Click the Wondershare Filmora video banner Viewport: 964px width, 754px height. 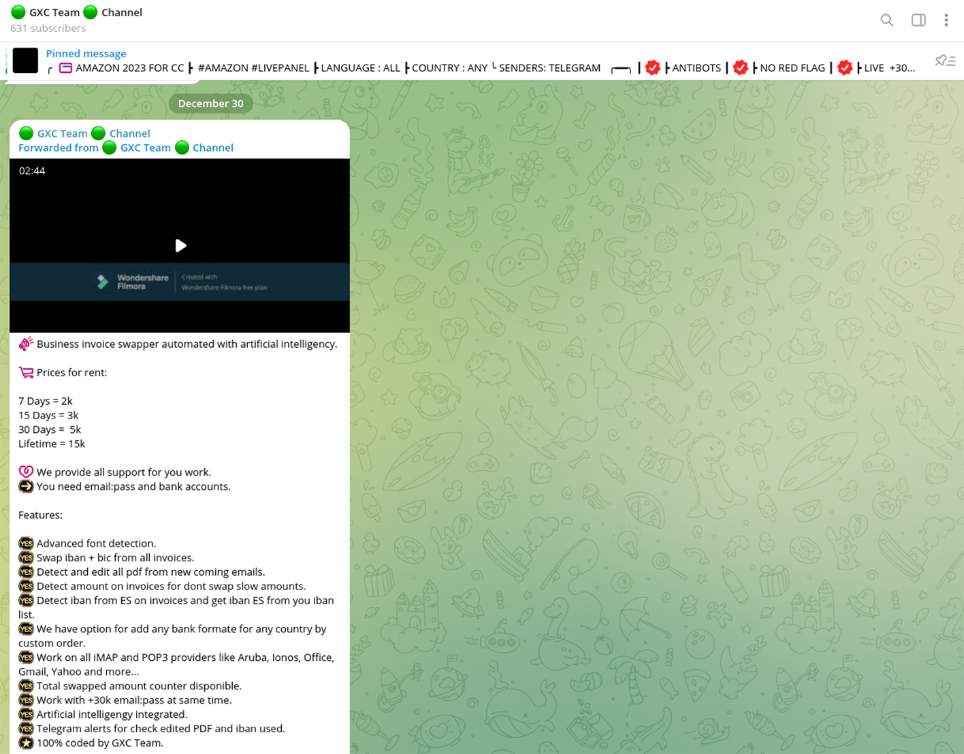(180, 282)
